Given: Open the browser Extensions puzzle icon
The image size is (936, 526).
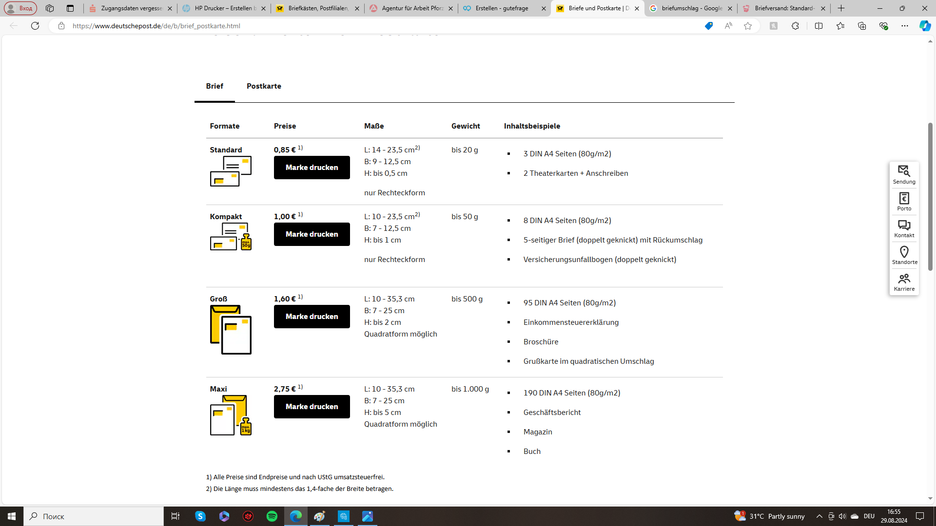Looking at the screenshot, I should pyautogui.click(x=795, y=26).
